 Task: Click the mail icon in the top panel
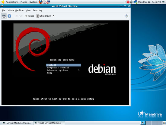click(x=45, y=2)
